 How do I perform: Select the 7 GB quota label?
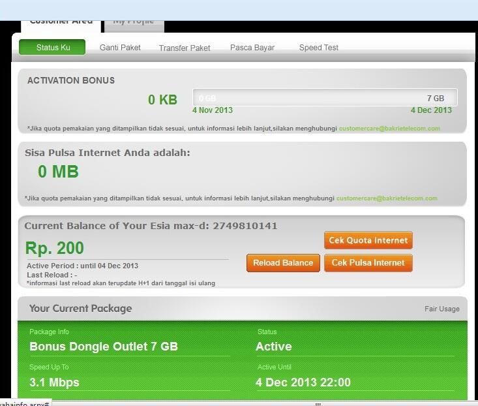(436, 98)
